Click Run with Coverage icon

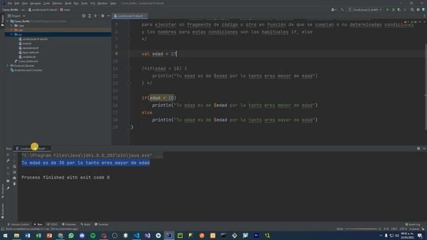(399, 9)
